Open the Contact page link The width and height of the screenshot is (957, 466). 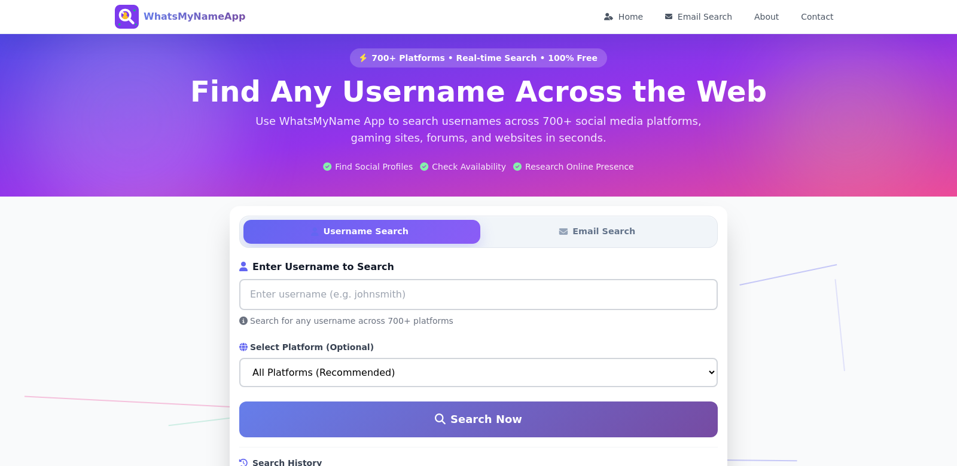coord(817,17)
